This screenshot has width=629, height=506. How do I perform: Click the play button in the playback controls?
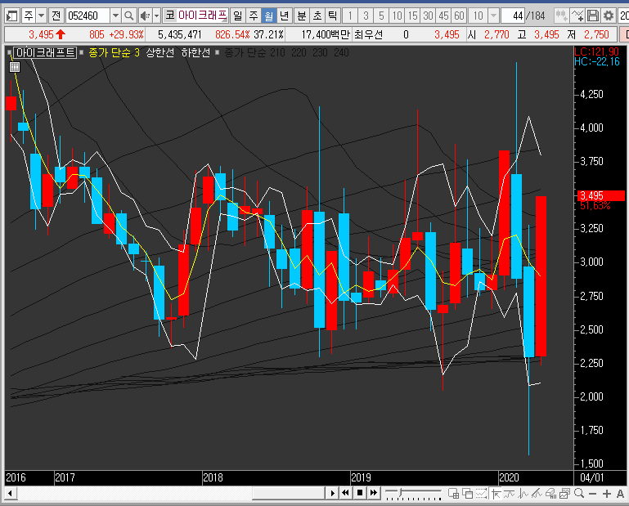(x=332, y=493)
